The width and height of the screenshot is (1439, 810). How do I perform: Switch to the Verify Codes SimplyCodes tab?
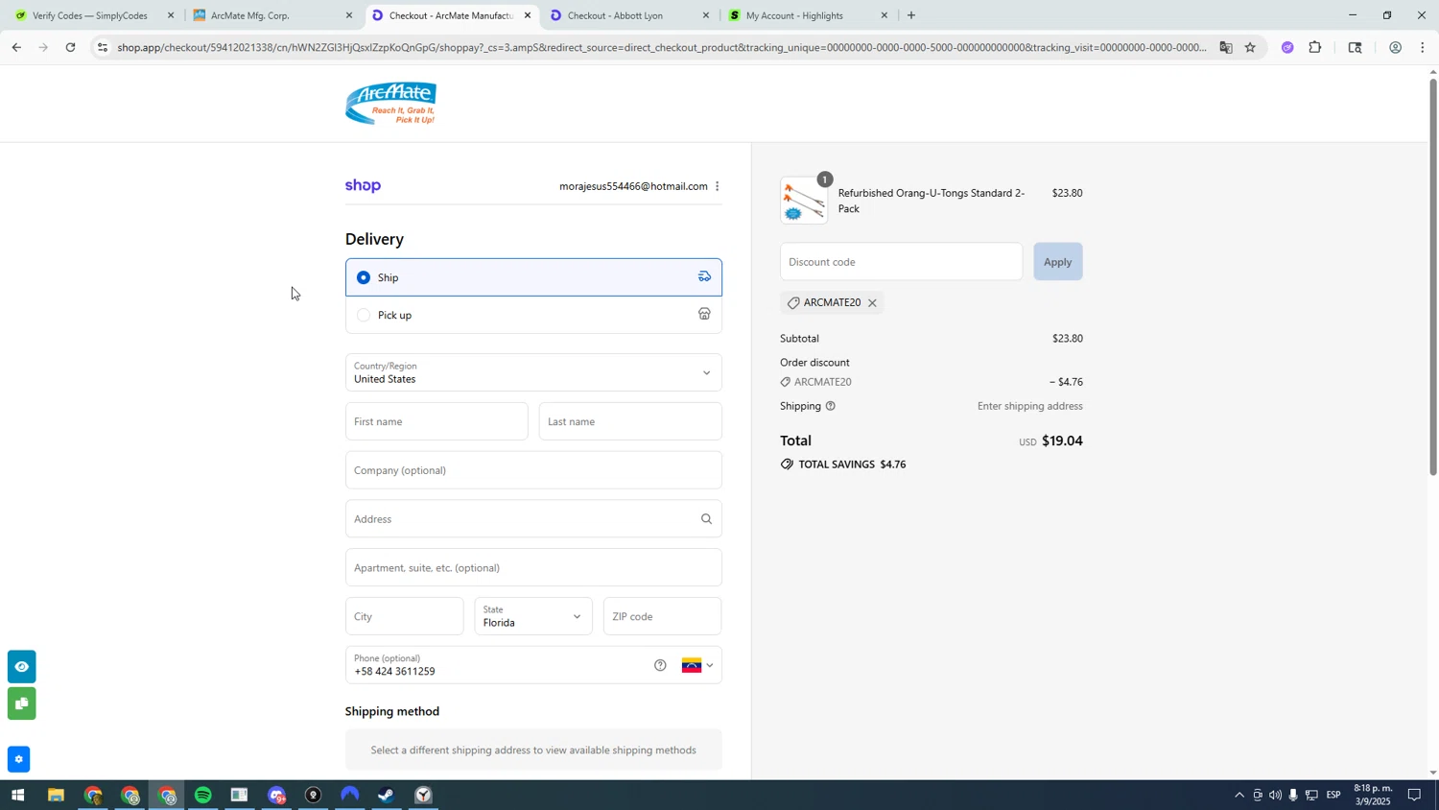tap(92, 15)
